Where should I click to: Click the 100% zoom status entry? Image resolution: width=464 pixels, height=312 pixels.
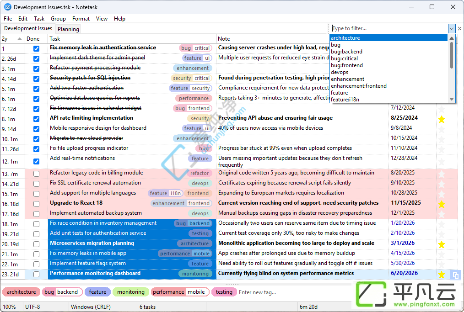9,307
